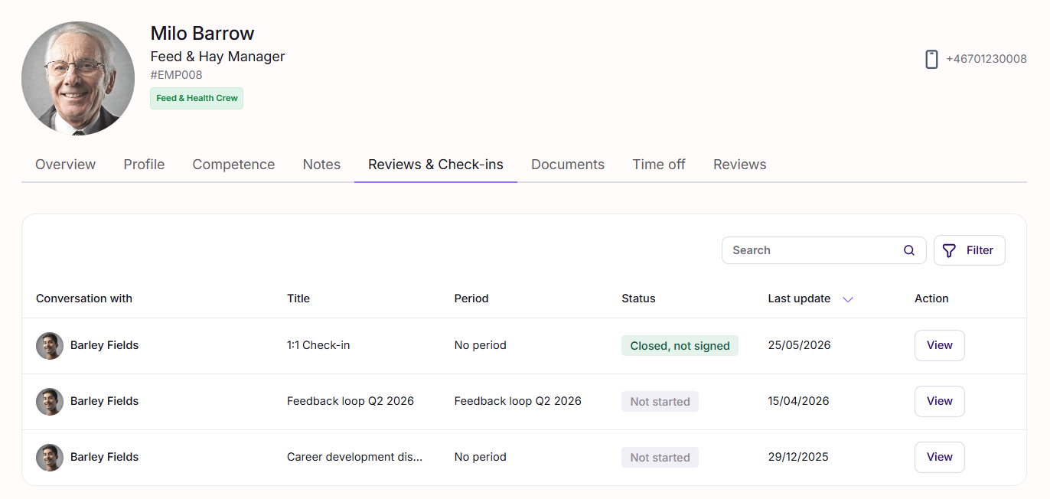
Task: Toggle sort arrow next to Last update
Action: (848, 299)
